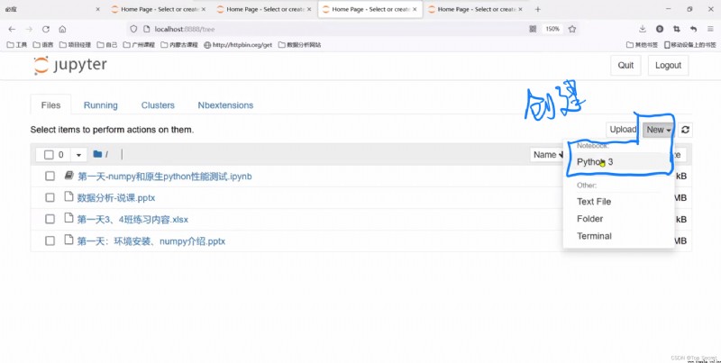Select Text File from New menu

pyautogui.click(x=618, y=201)
